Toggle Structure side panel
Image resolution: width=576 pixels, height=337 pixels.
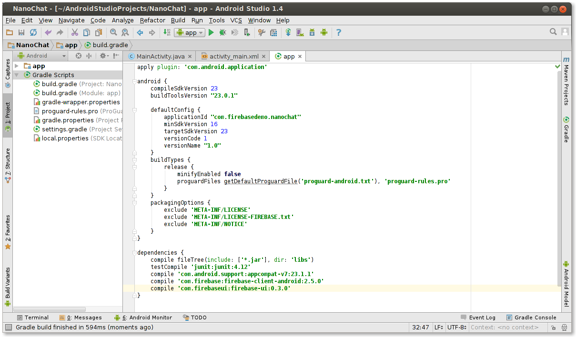(x=8, y=166)
